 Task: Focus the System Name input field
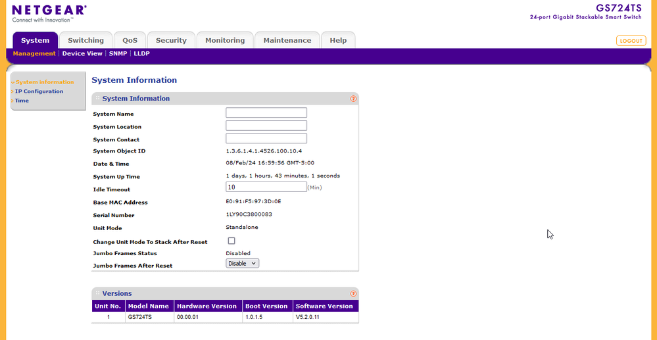(266, 112)
